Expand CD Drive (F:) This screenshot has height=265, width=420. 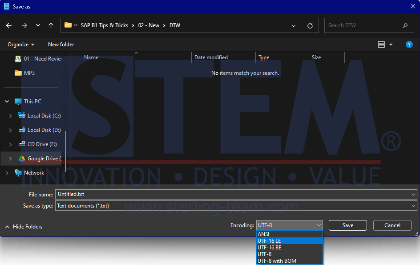[x=10, y=144]
